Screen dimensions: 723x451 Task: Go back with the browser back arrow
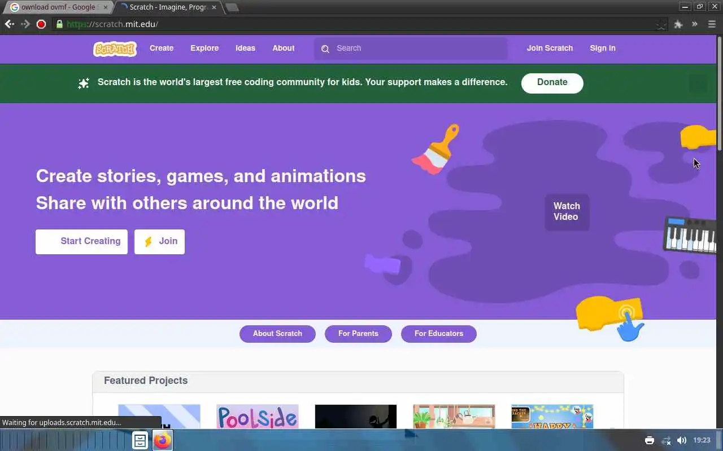(9, 24)
